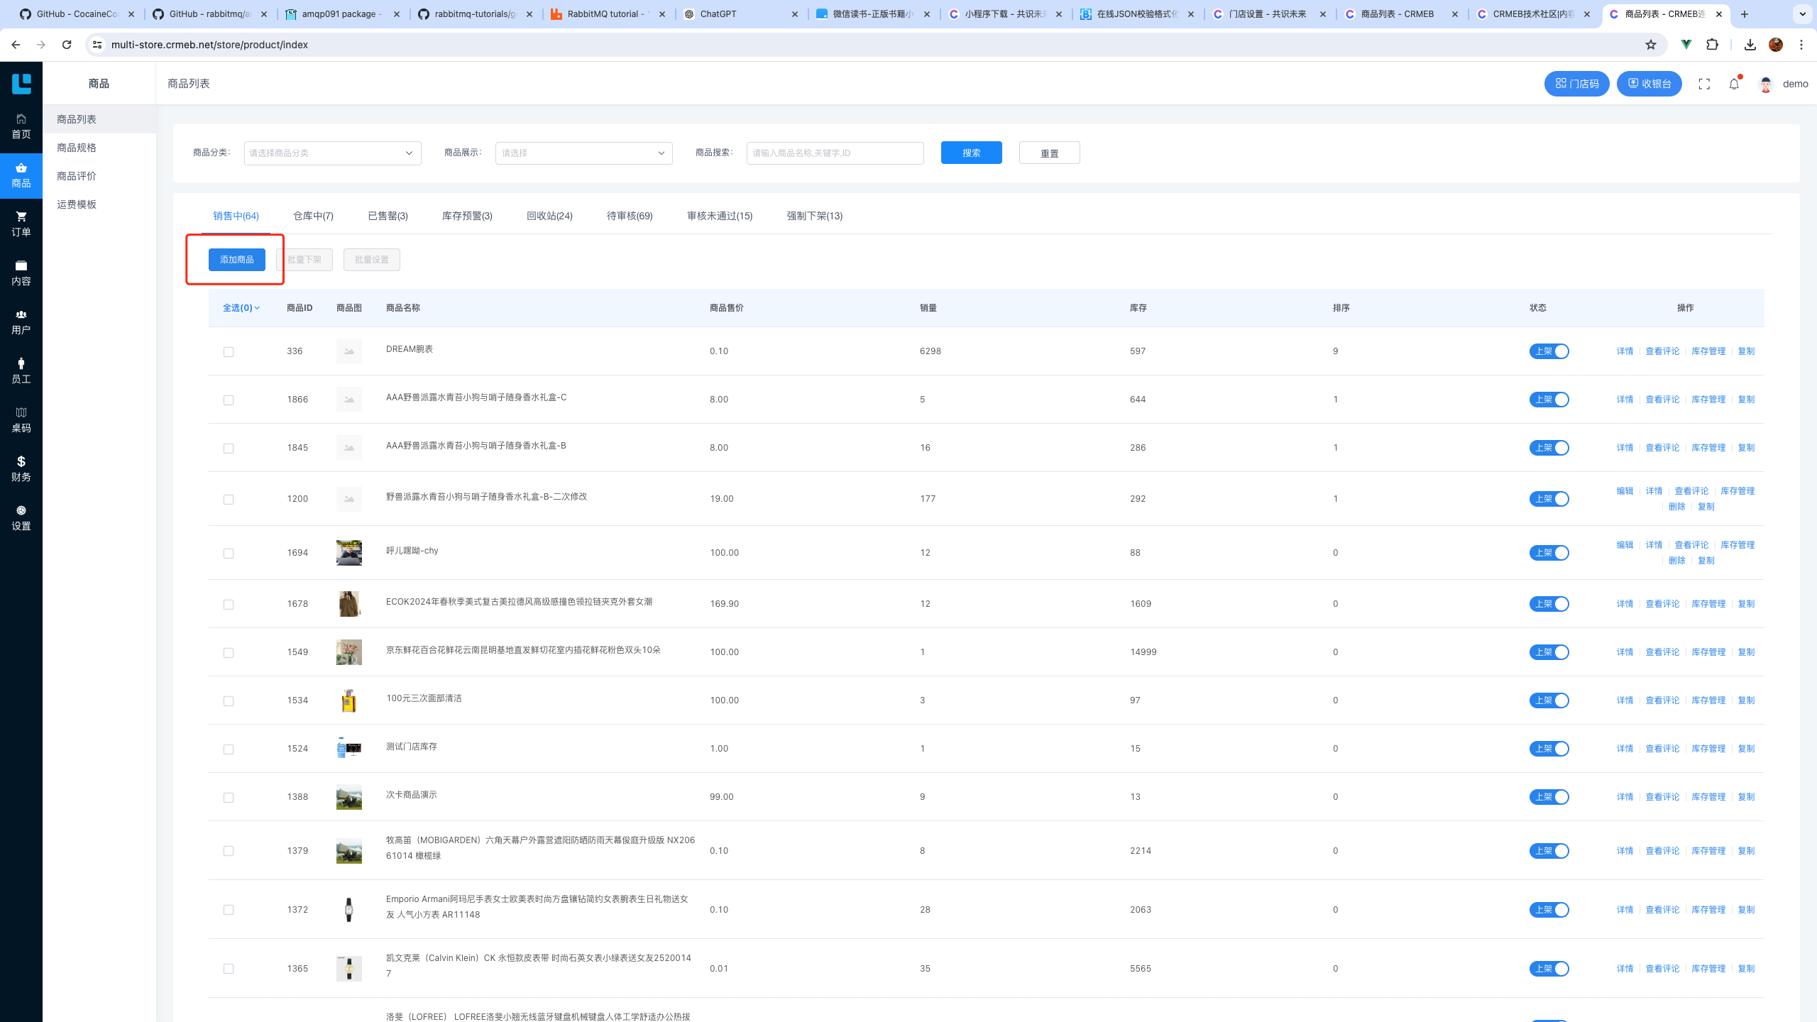1817x1022 pixels.
Task: Open the tab search dropdown arrow
Action: [1802, 14]
